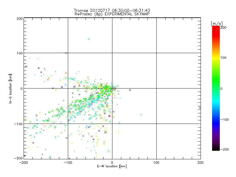Click the colorbar label '-200' at bottom
The height and width of the screenshot is (177, 236).
pyautogui.click(x=224, y=149)
